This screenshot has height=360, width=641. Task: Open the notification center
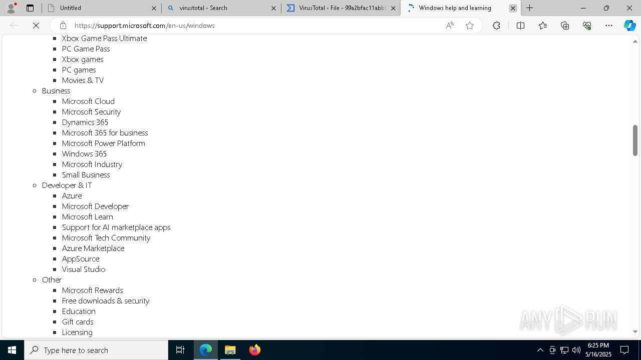click(x=624, y=350)
